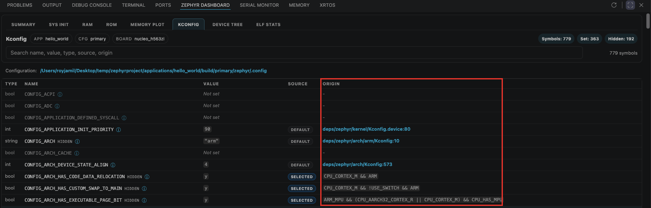Select the KCONFIG dashboard tab

[189, 24]
